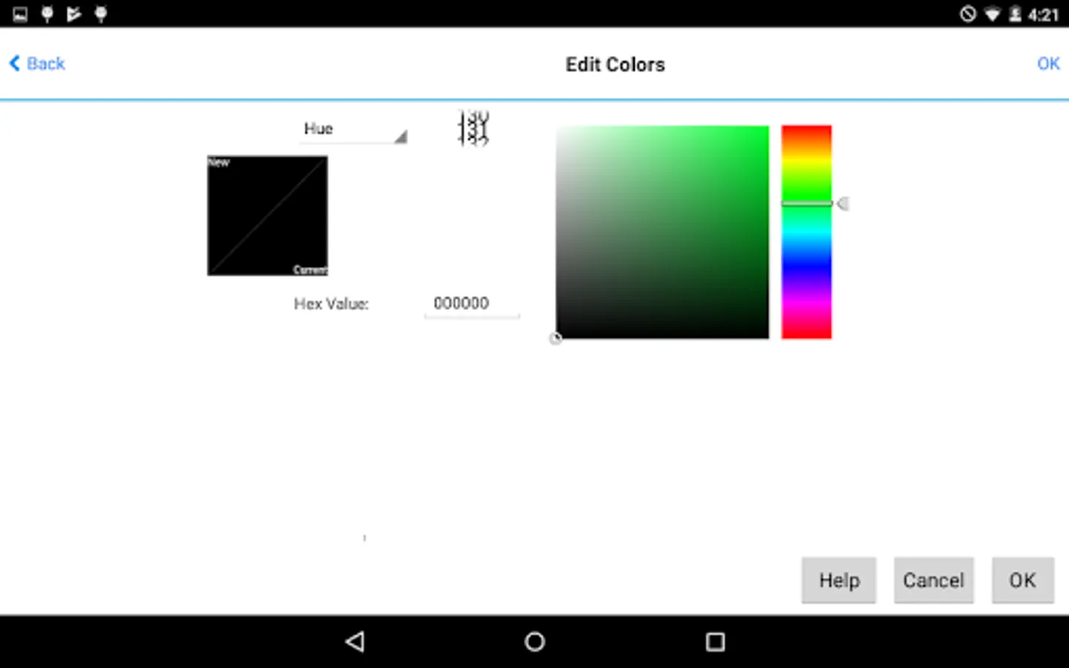1069x668 pixels.
Task: Open recent apps with square button
Action: 715,641
